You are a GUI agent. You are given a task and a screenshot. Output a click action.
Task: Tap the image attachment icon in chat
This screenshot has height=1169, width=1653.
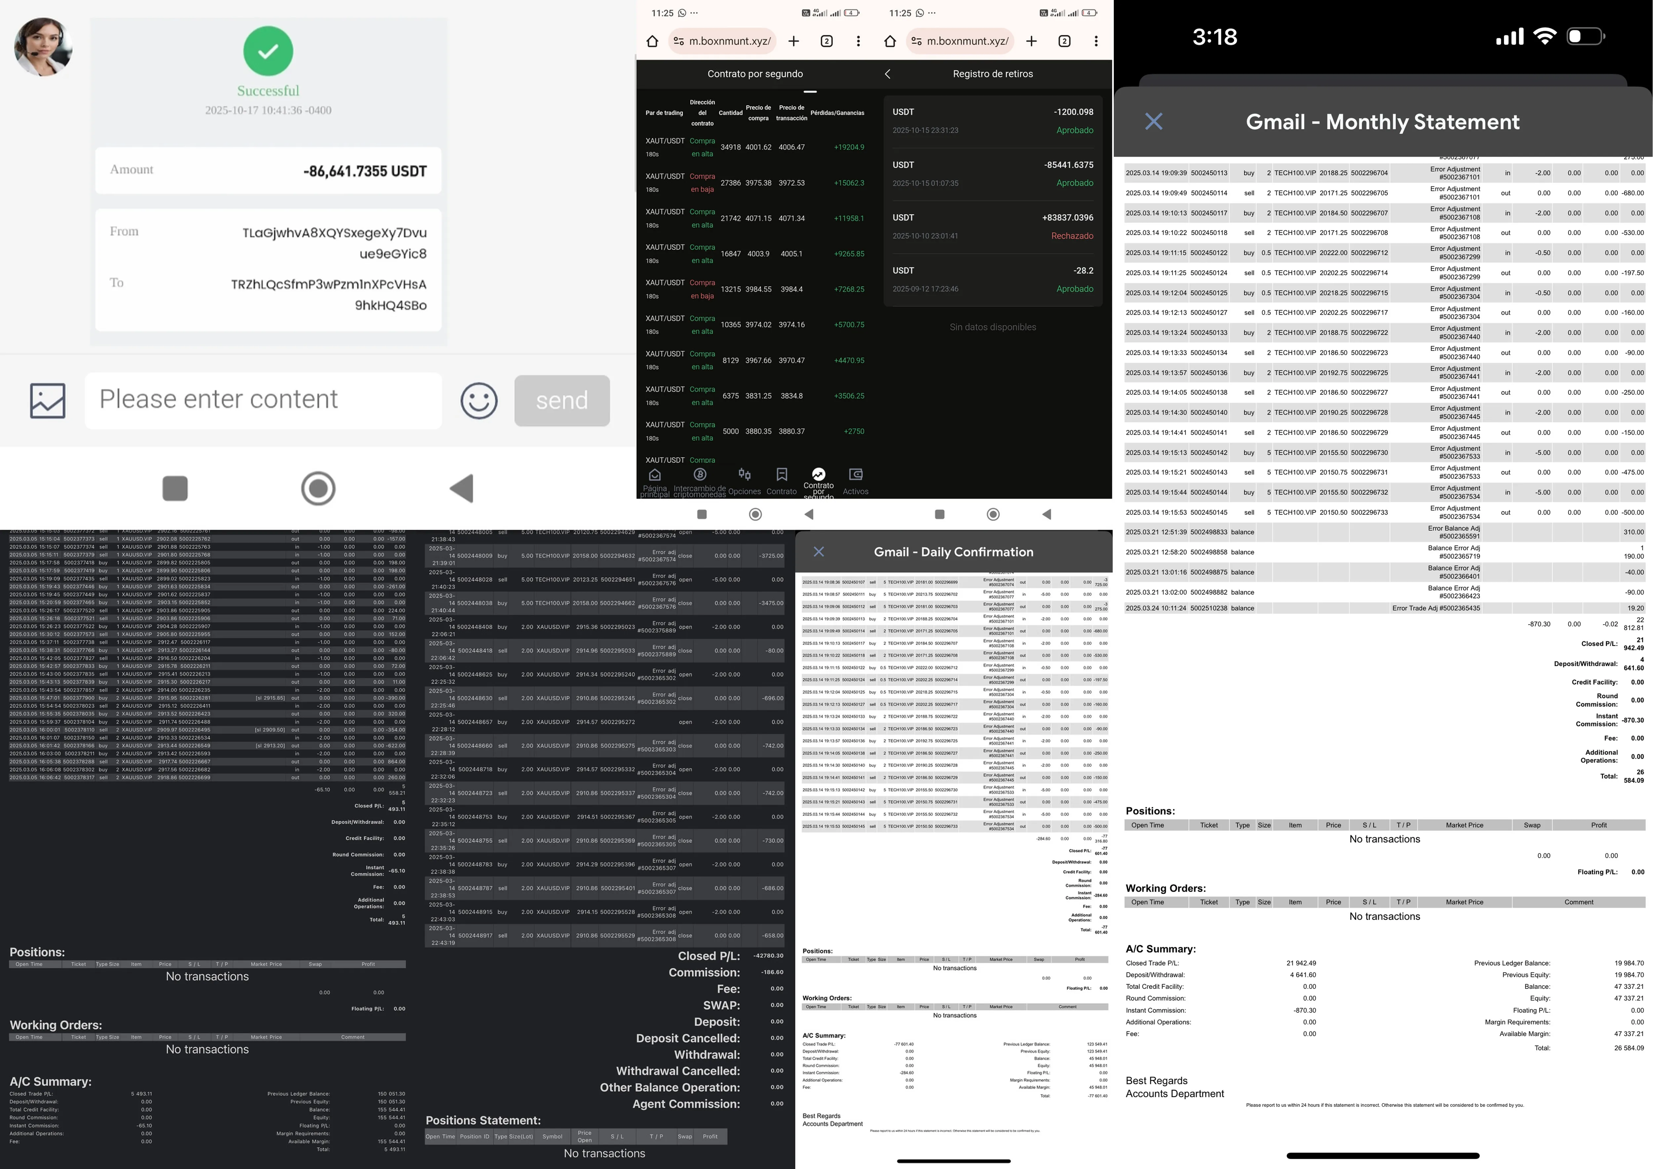[x=48, y=400]
